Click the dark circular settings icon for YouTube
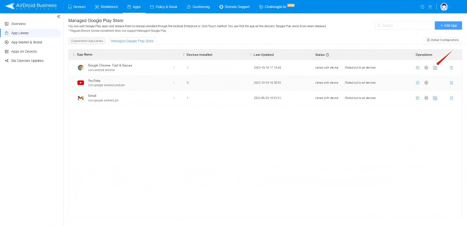 (426, 83)
